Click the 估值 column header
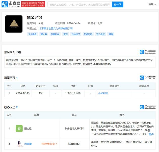Screen dimensions: 159x152 (56, 86)
